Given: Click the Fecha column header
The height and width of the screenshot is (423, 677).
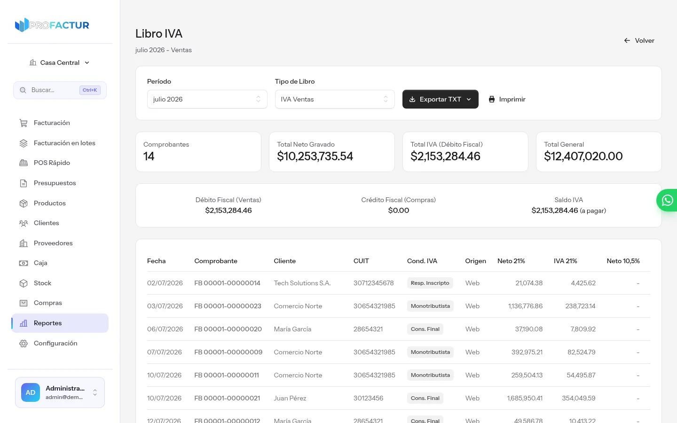Looking at the screenshot, I should [x=157, y=261].
